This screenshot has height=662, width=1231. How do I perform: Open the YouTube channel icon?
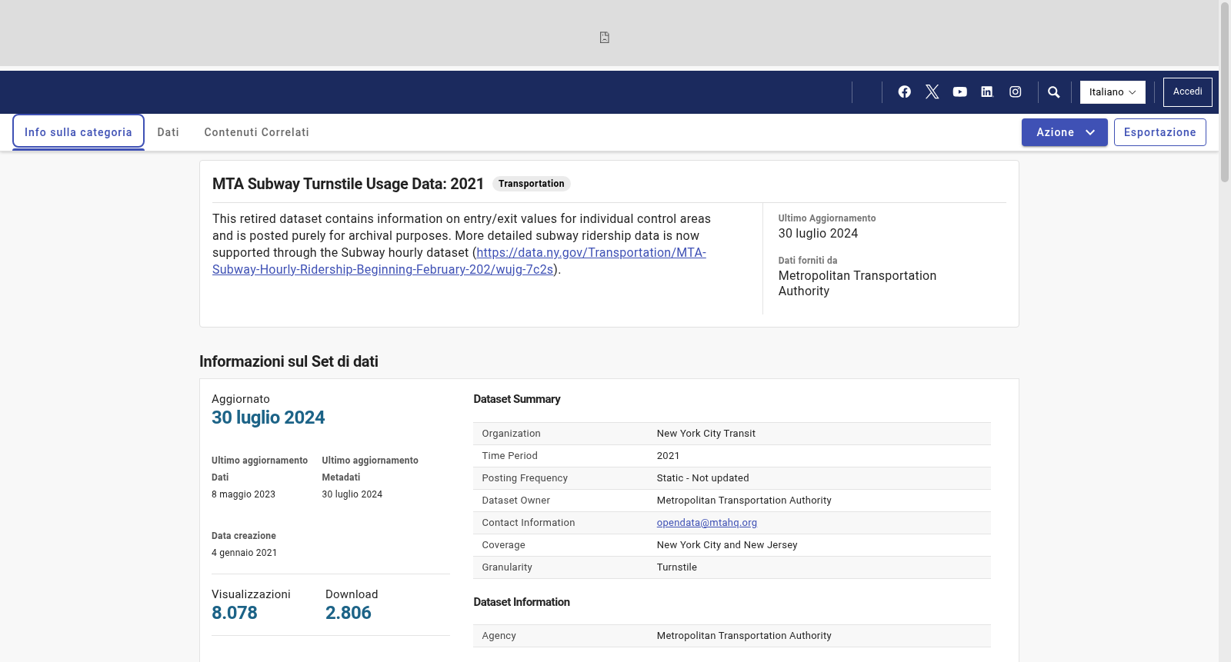[960, 92]
